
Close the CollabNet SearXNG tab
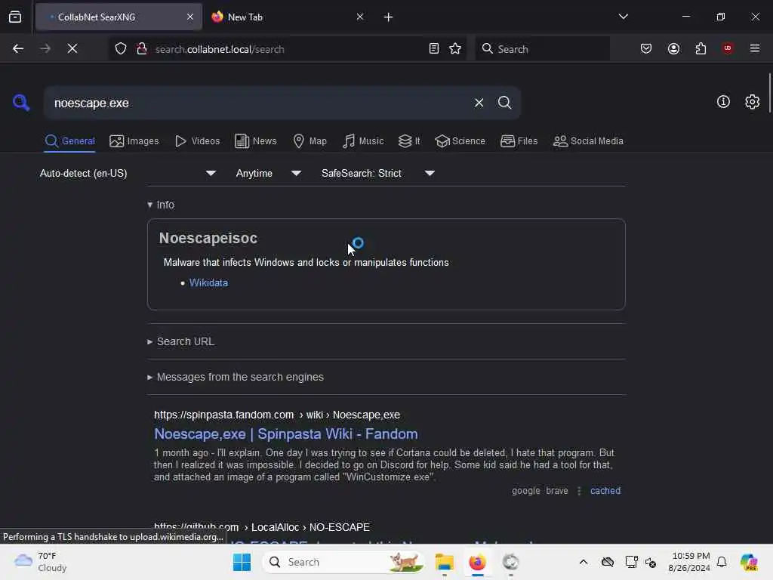190,17
